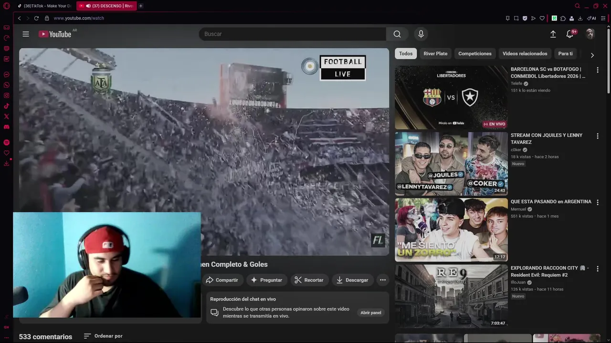
Task: Open account avatar menu
Action: (x=590, y=34)
